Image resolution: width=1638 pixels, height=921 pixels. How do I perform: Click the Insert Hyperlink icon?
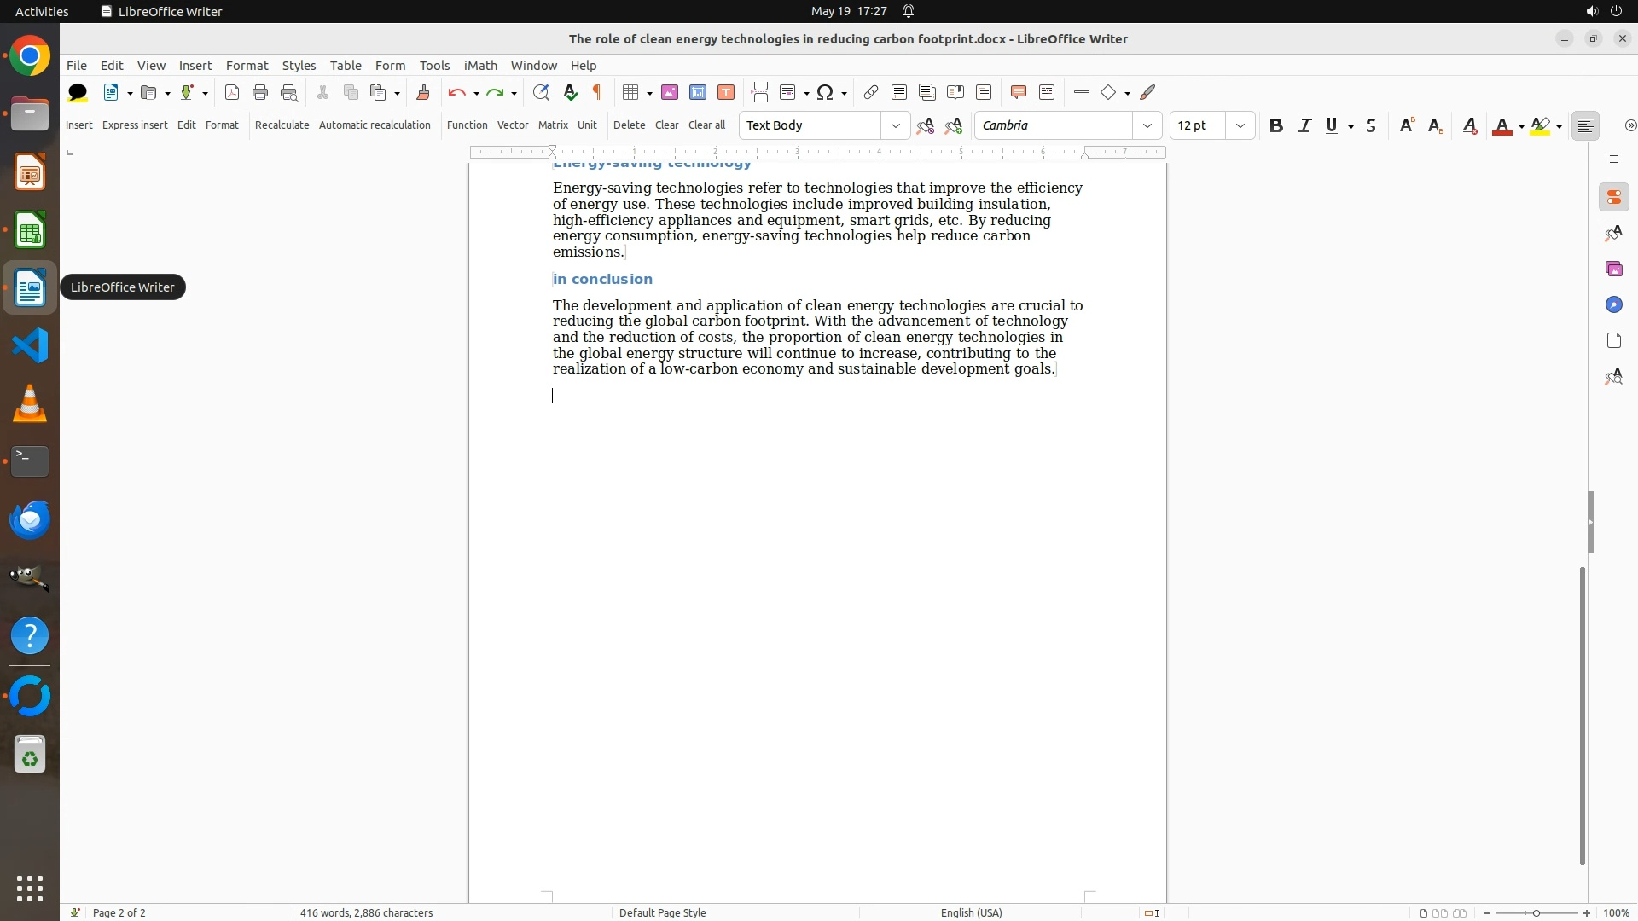pos(870,92)
